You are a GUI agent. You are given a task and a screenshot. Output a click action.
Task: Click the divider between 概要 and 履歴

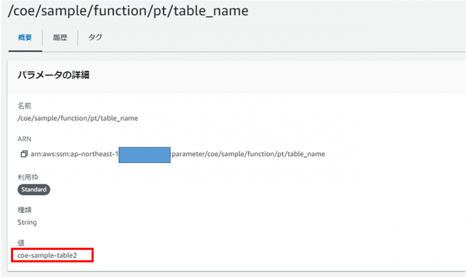[42, 38]
